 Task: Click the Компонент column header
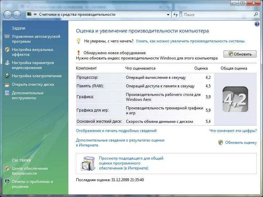coord(86,68)
